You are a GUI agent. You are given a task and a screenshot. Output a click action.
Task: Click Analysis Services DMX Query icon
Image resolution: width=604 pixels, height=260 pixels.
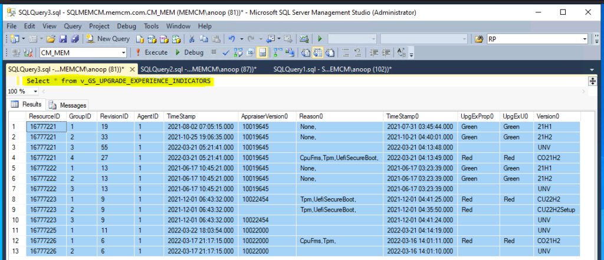tap(164, 39)
